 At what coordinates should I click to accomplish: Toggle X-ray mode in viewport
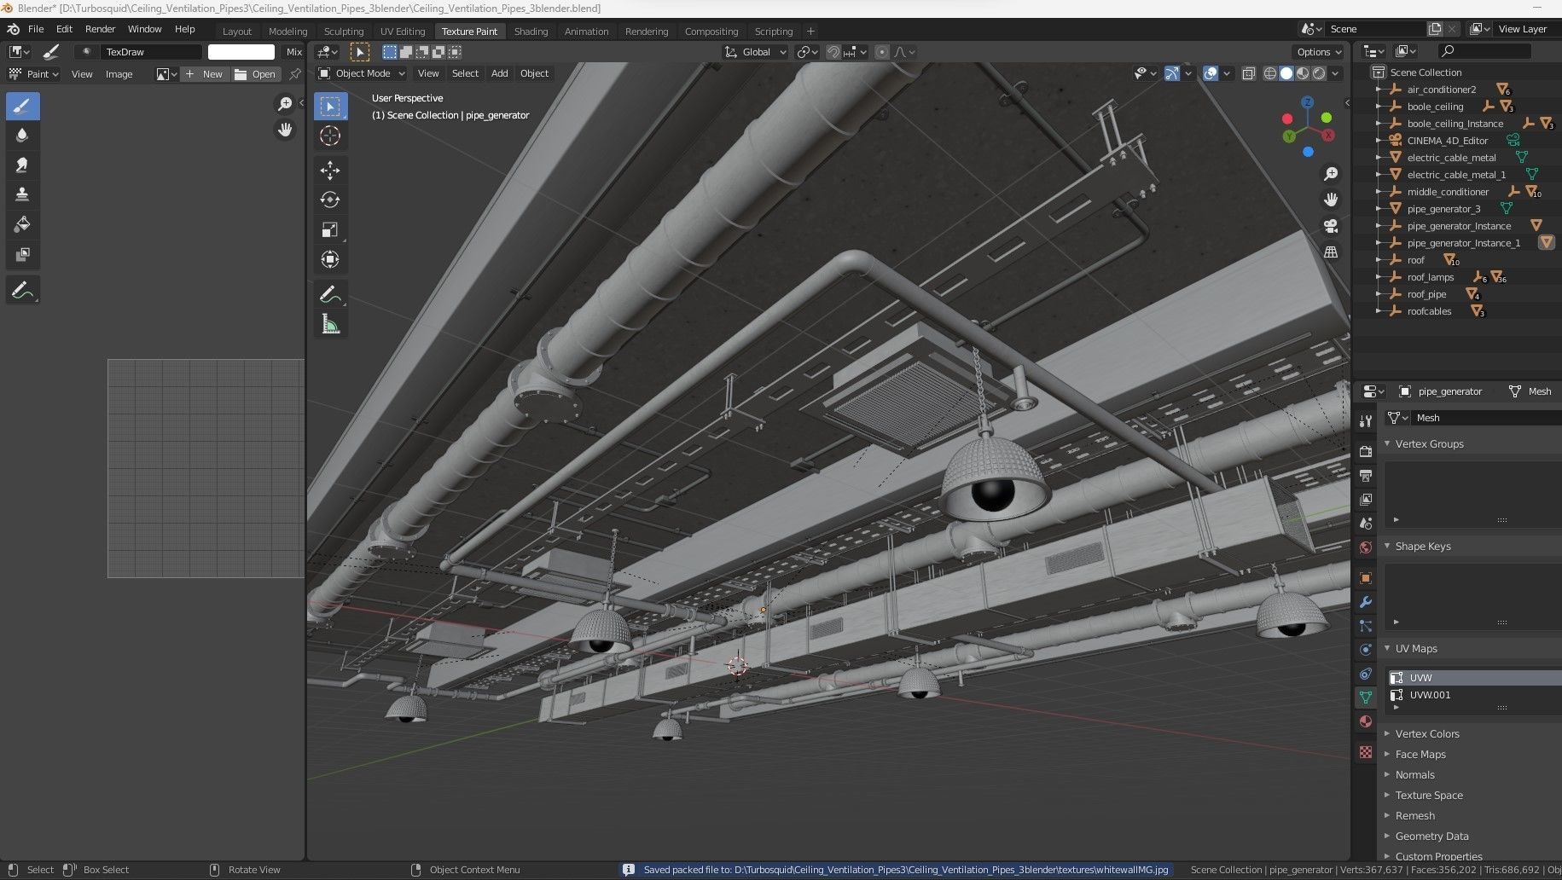1249,73
